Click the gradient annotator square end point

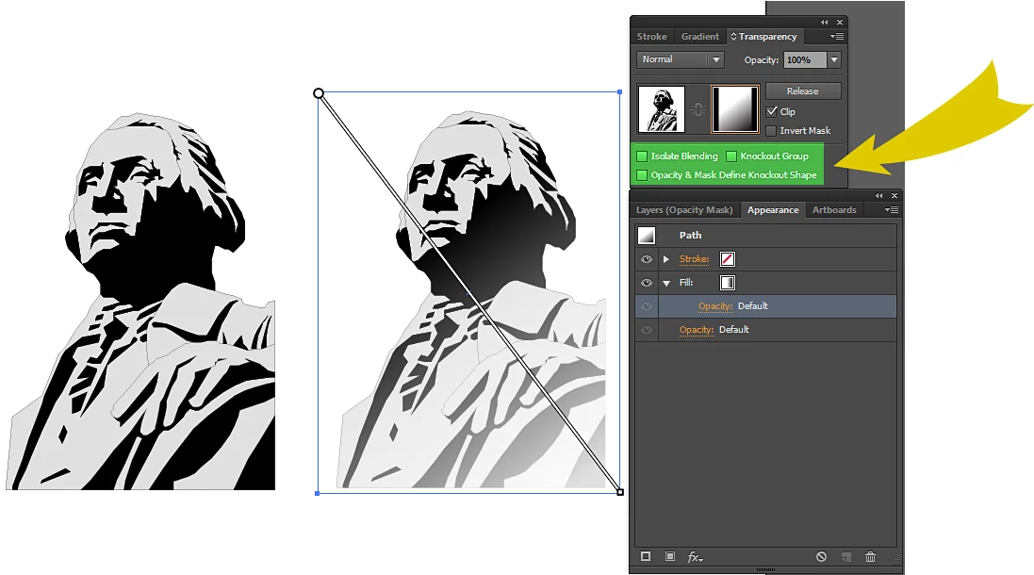620,492
